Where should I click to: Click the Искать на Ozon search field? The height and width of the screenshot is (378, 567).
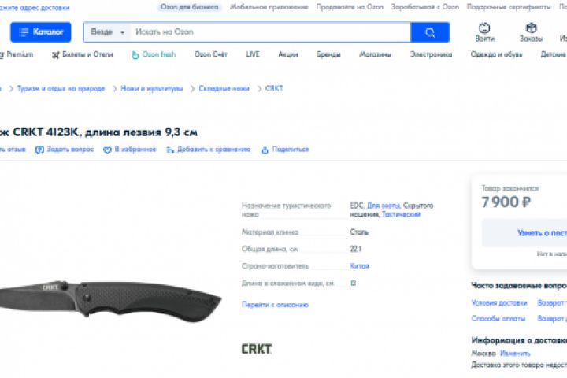point(270,32)
